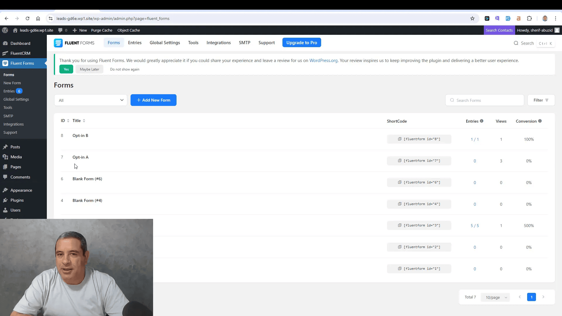Click the Do not show again option
The width and height of the screenshot is (562, 316).
(125, 69)
